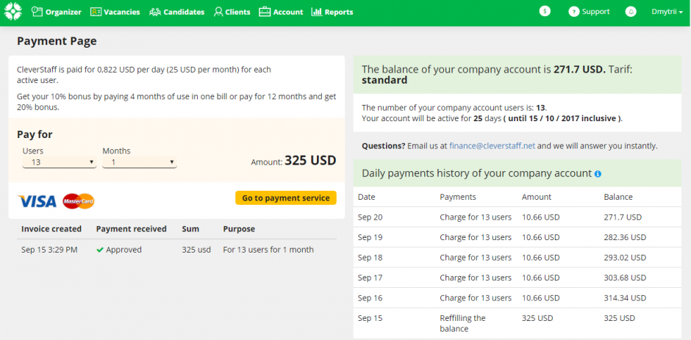Open the notifications bell icon
The image size is (691, 340).
(x=631, y=12)
